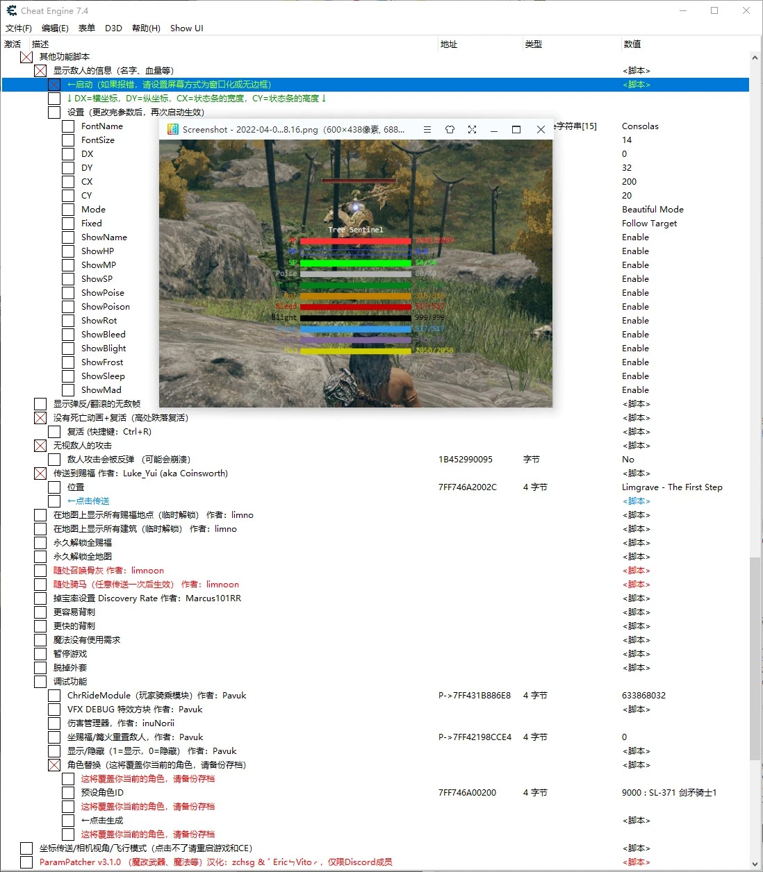Viewport: 763px width, 872px height.
Task: Click the 描述 column header
Action: coord(40,44)
